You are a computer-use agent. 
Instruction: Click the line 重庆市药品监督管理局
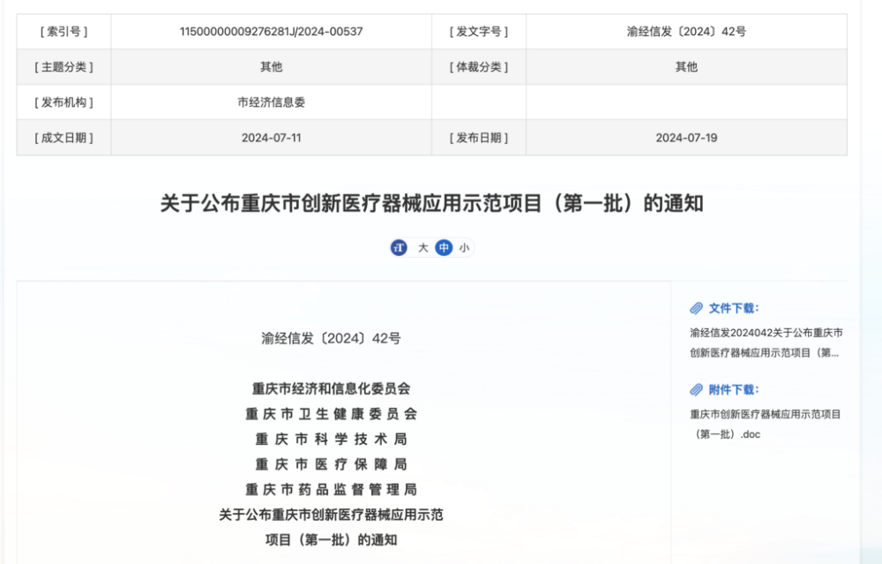pyautogui.click(x=331, y=490)
